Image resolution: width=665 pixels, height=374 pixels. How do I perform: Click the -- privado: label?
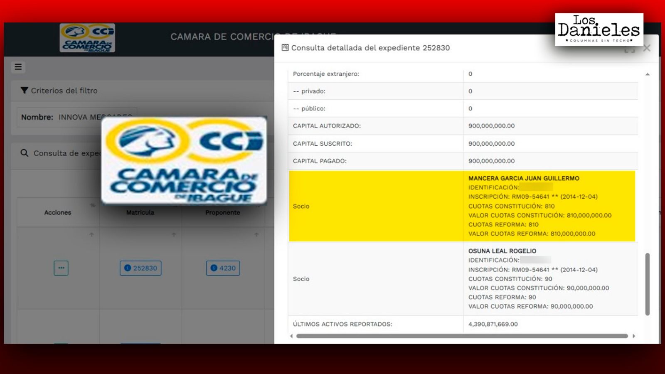coord(309,91)
